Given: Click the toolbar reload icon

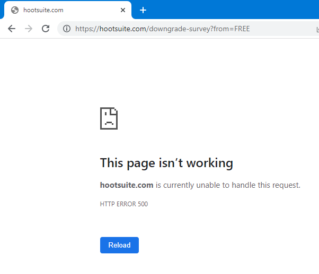Looking at the screenshot, I should coord(46,29).
